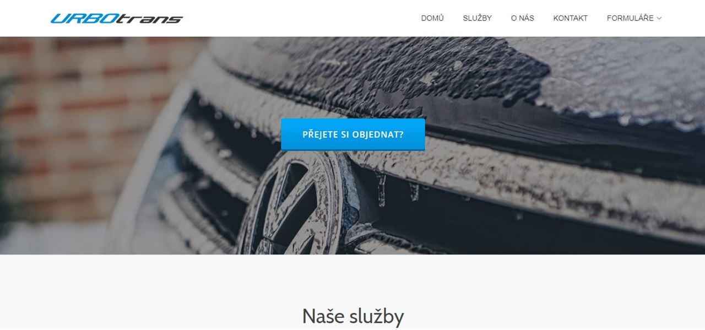The width and height of the screenshot is (705, 330).
Task: Go to the DOMŮ page
Action: click(432, 18)
